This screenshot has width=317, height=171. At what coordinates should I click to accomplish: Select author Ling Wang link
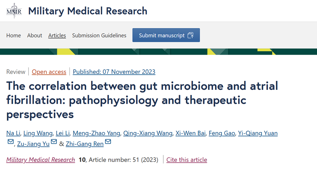[x=38, y=133]
